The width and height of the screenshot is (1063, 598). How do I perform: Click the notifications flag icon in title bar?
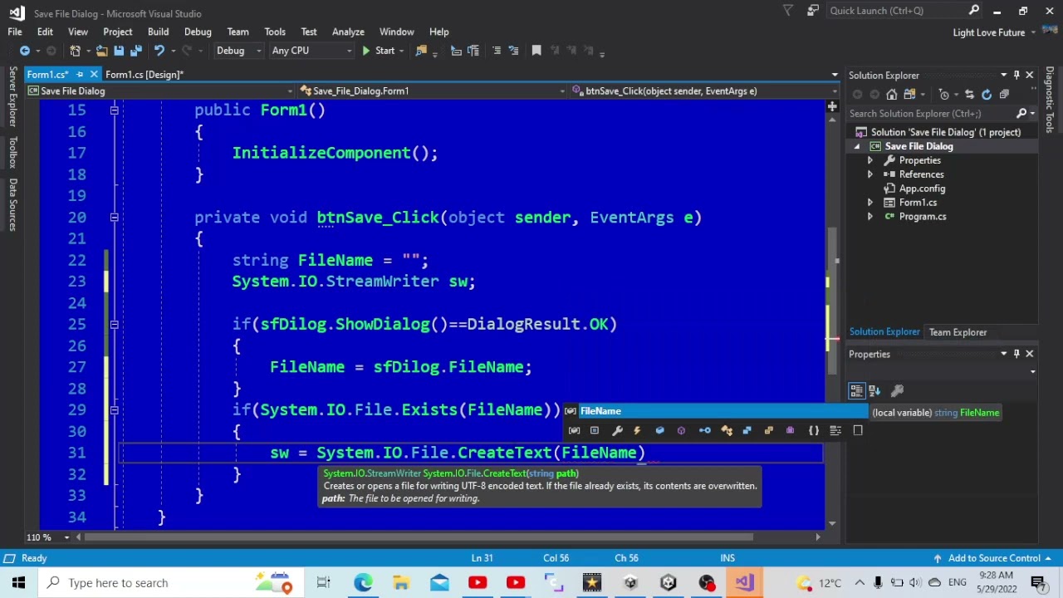(788, 11)
